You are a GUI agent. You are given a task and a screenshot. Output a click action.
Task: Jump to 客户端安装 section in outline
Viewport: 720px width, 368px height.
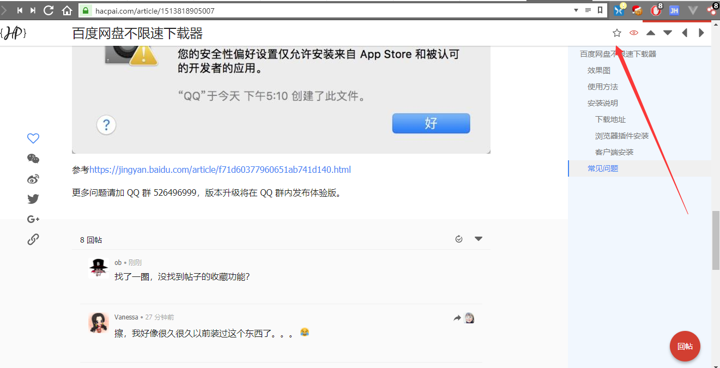[x=614, y=152]
